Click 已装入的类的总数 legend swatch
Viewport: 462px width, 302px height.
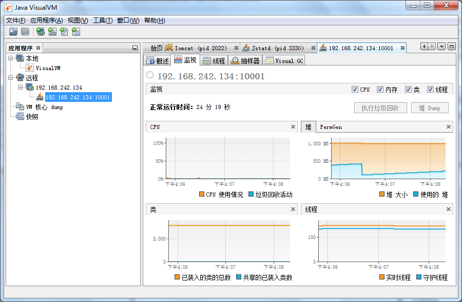(x=177, y=277)
